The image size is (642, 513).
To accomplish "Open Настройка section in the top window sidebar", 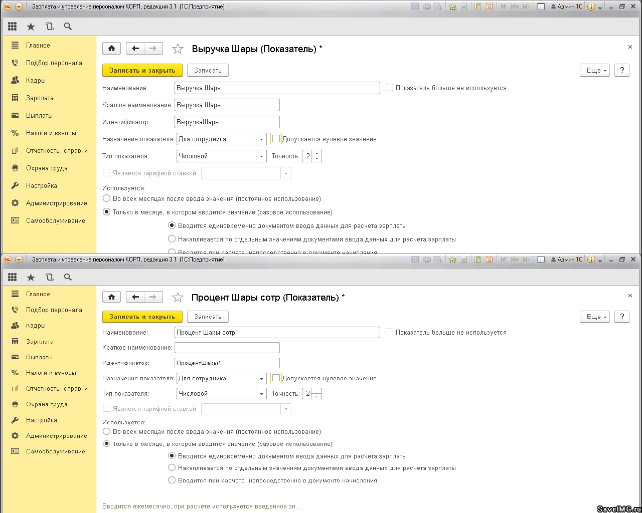I will point(42,185).
